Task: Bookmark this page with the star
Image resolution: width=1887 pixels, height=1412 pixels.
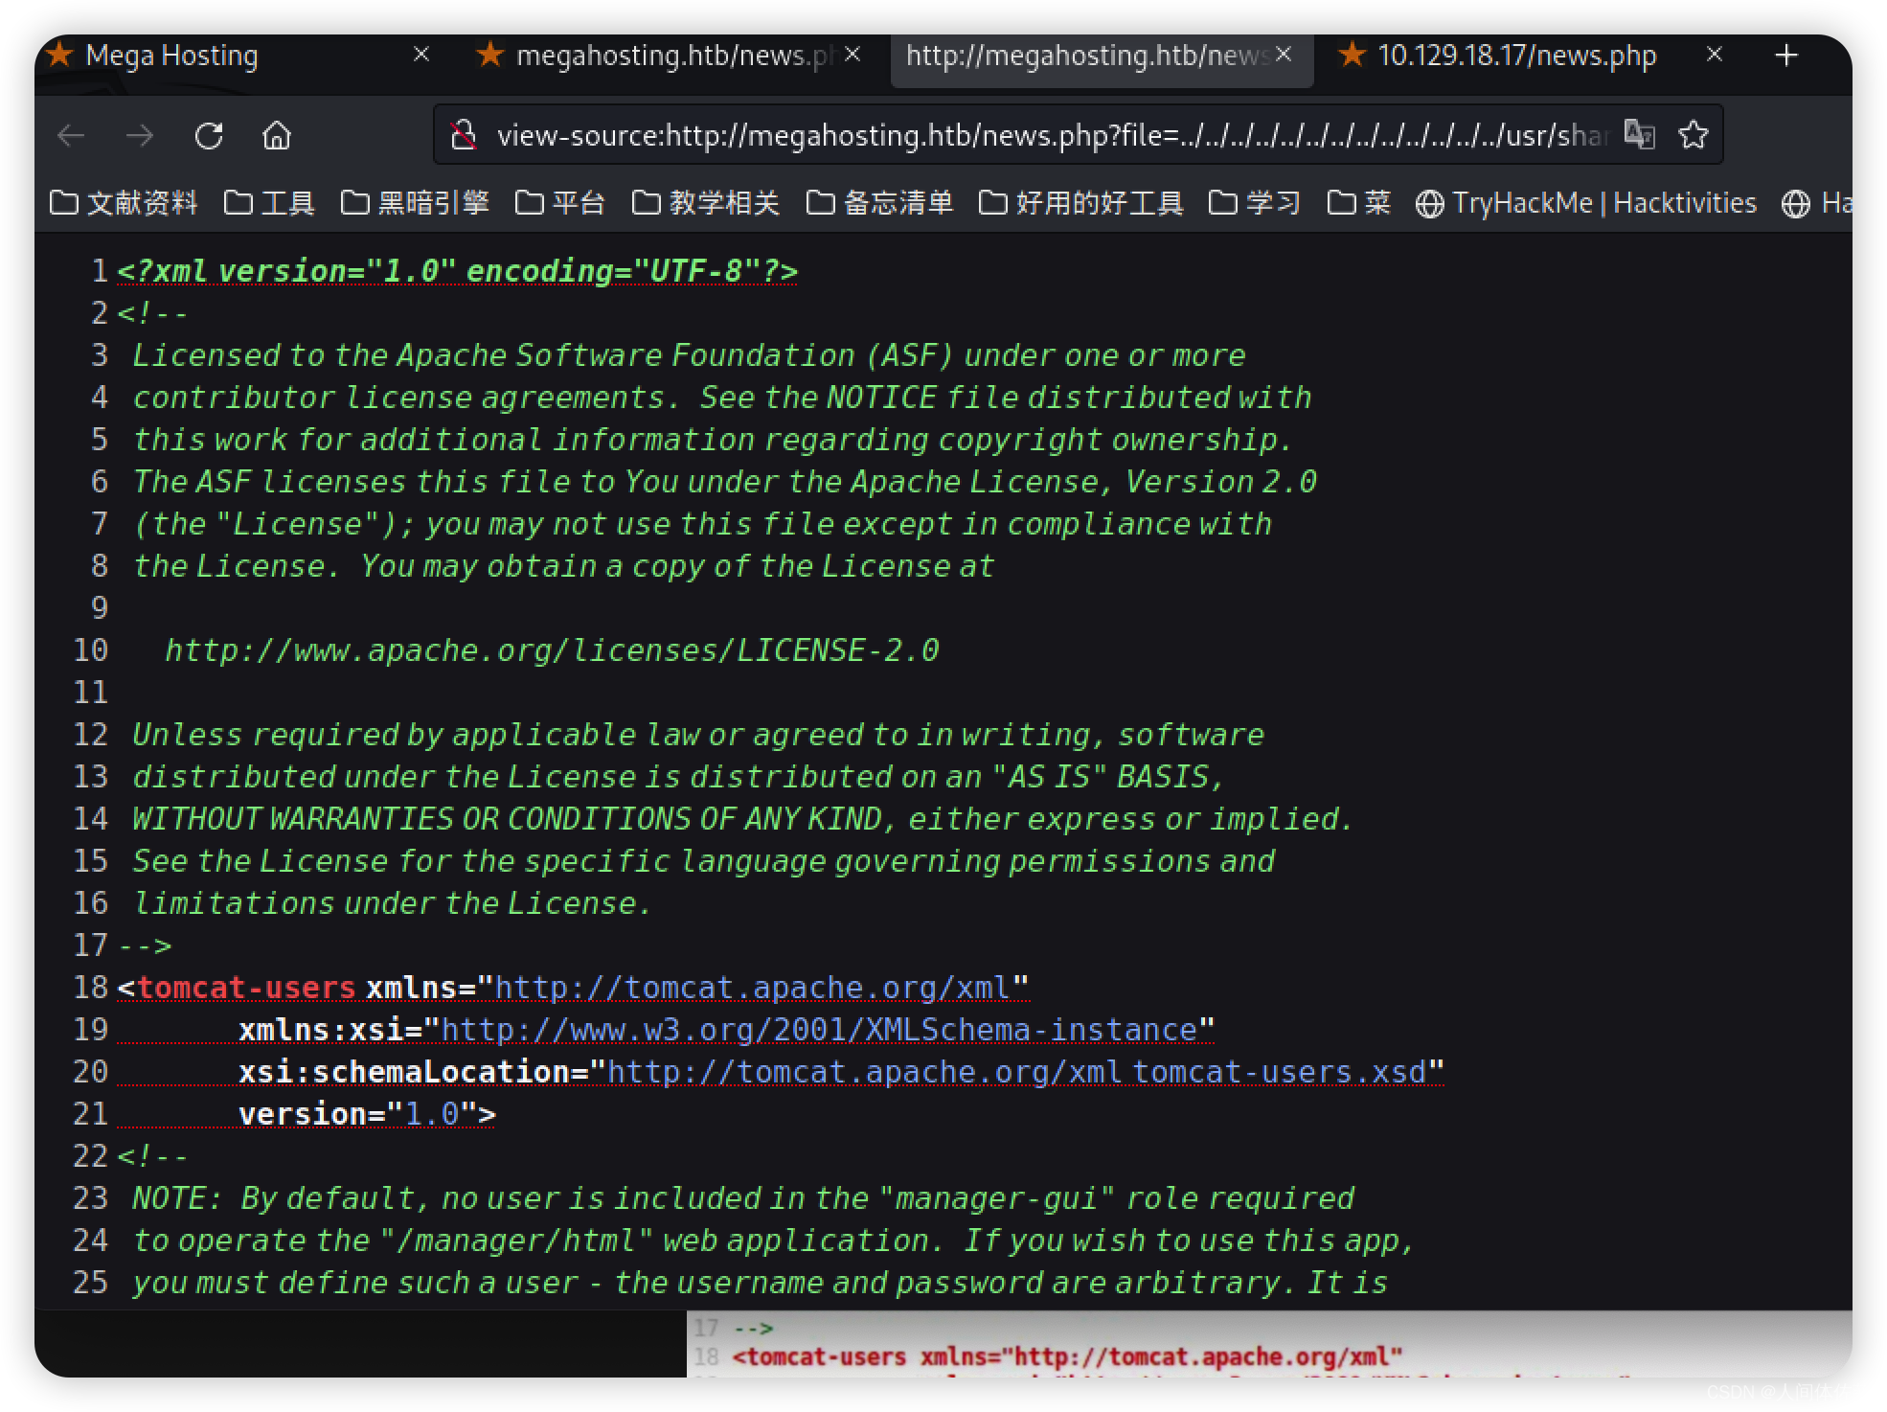Action: 1694,135
